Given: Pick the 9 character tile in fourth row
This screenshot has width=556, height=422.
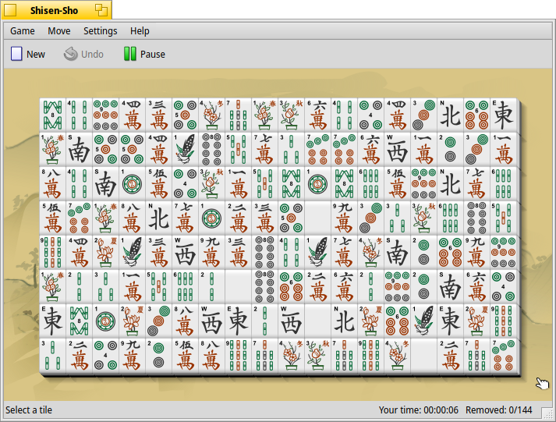Looking at the screenshot, I should (x=345, y=218).
